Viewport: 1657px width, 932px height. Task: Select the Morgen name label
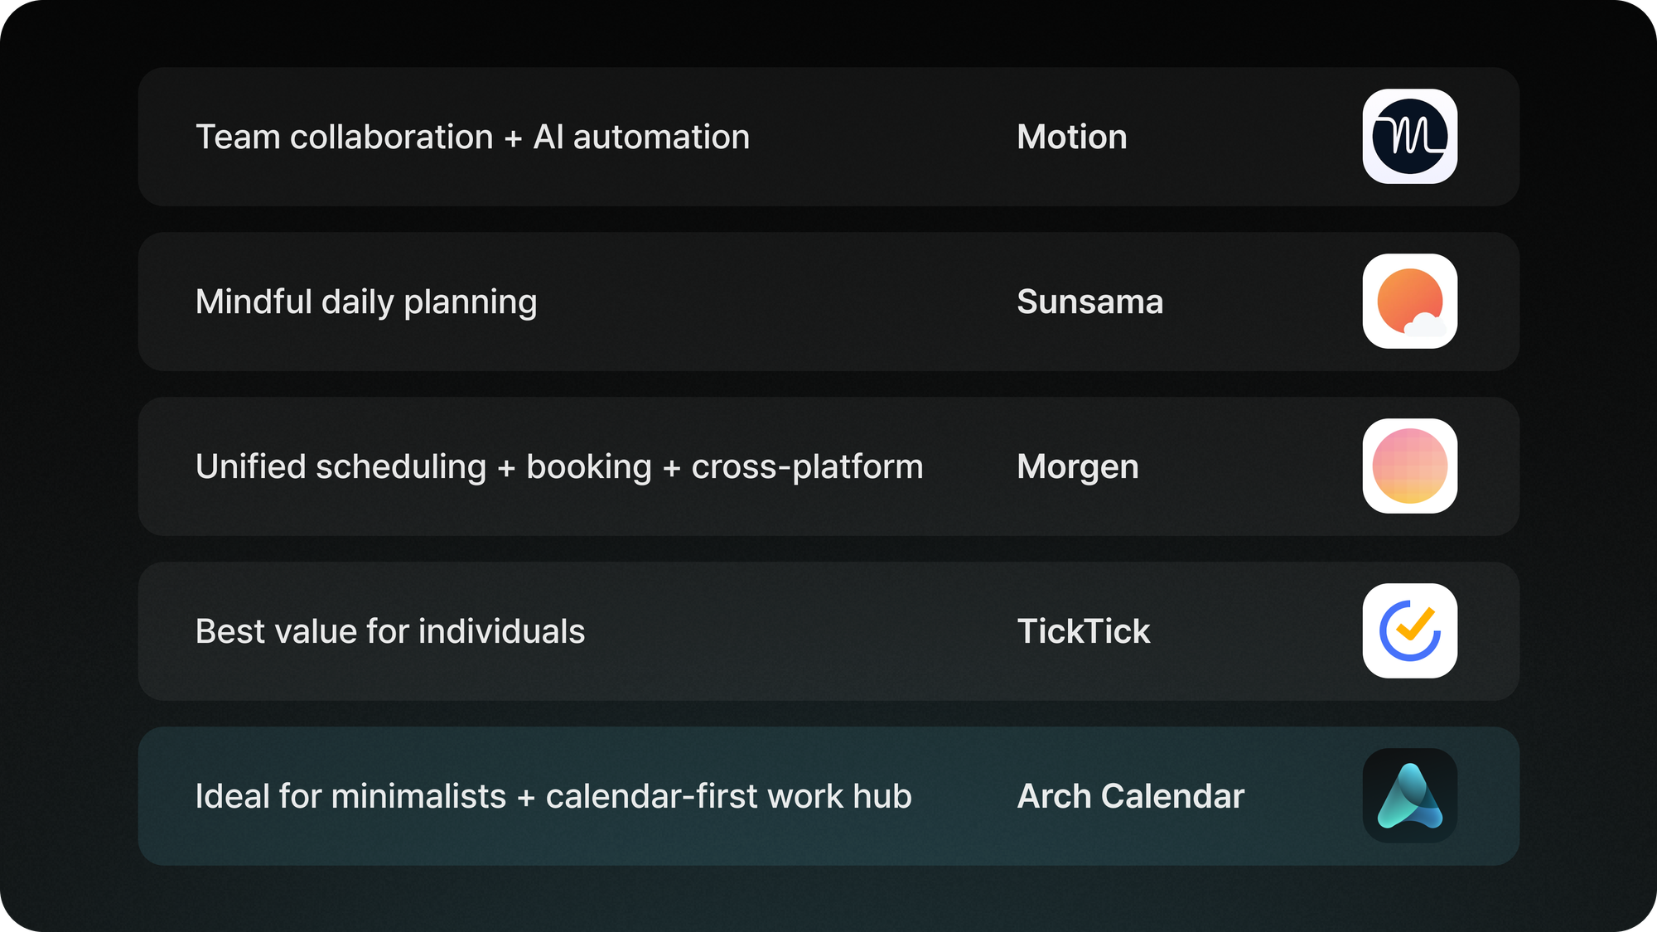1078,467
